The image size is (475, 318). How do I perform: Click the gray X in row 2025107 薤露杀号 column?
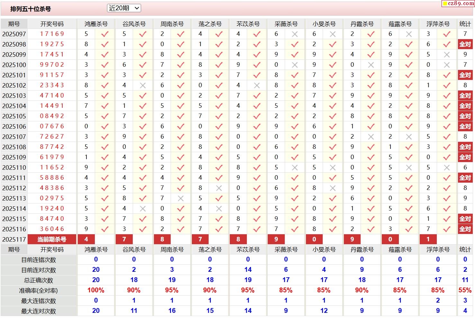[x=409, y=137]
